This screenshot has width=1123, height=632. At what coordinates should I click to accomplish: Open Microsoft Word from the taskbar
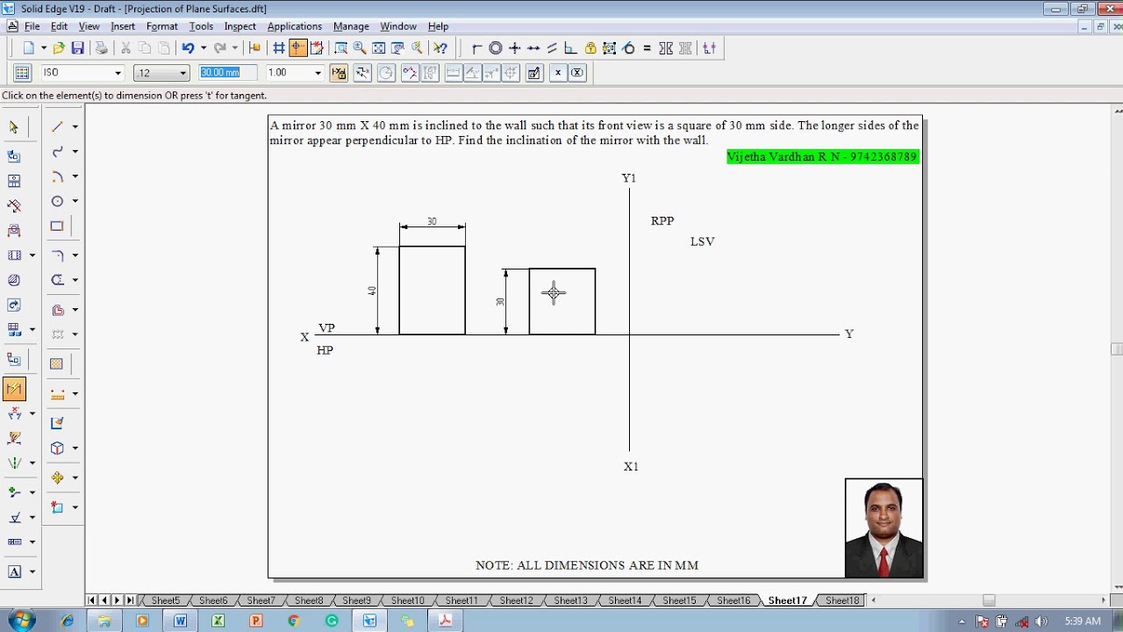tap(180, 621)
